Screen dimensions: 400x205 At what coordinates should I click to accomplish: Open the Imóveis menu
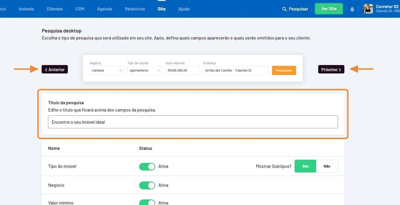coord(26,9)
